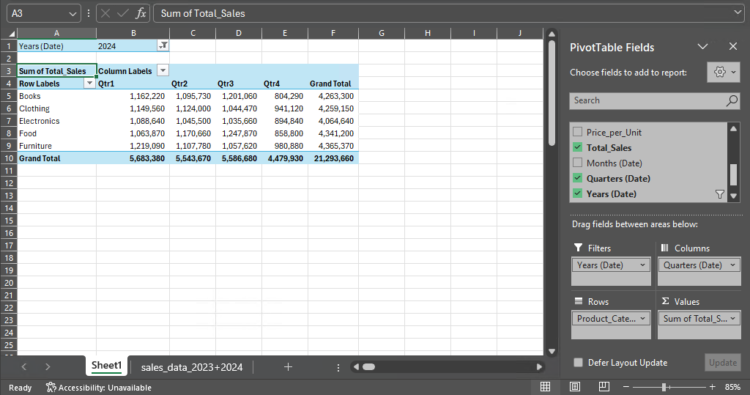Click the zoom slider handle

(664, 386)
